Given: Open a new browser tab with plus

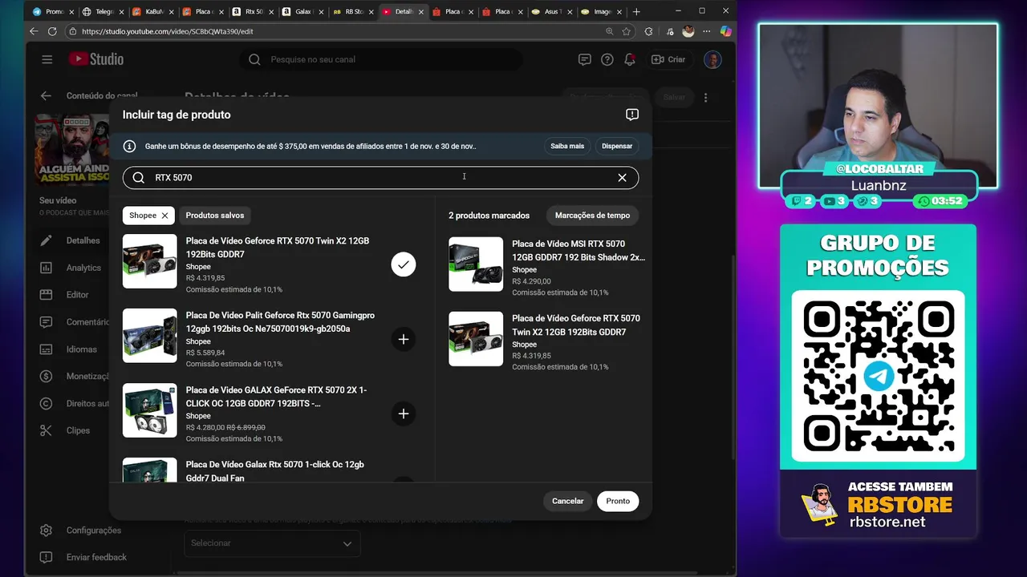Looking at the screenshot, I should [x=636, y=11].
